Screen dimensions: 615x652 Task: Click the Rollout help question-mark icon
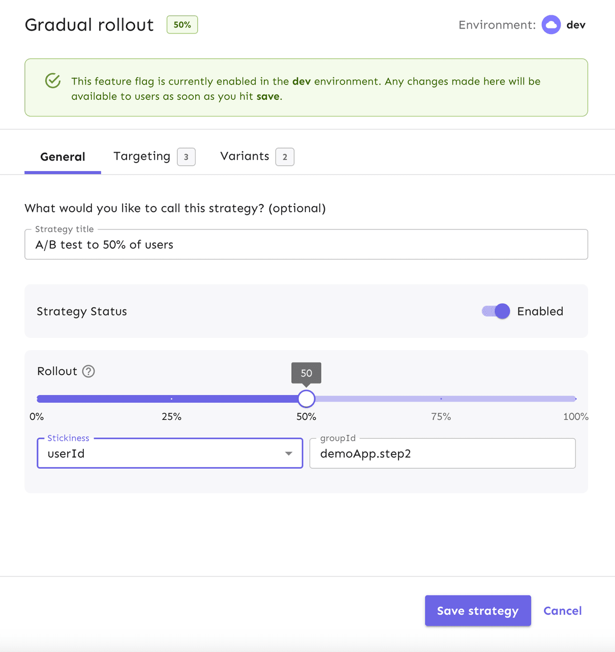(88, 372)
